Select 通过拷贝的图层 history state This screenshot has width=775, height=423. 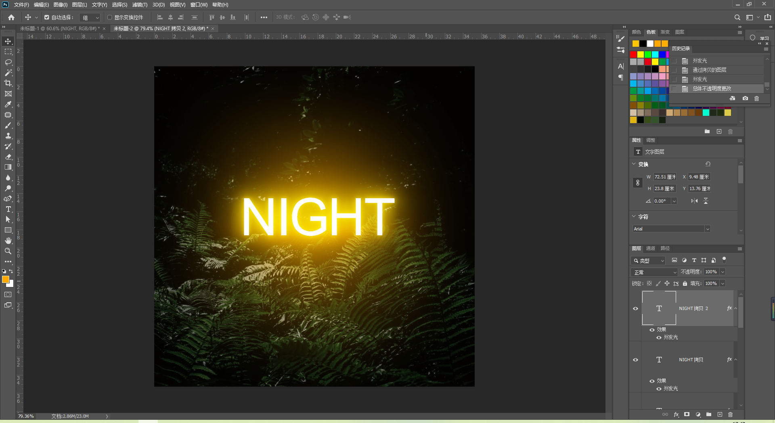(710, 70)
